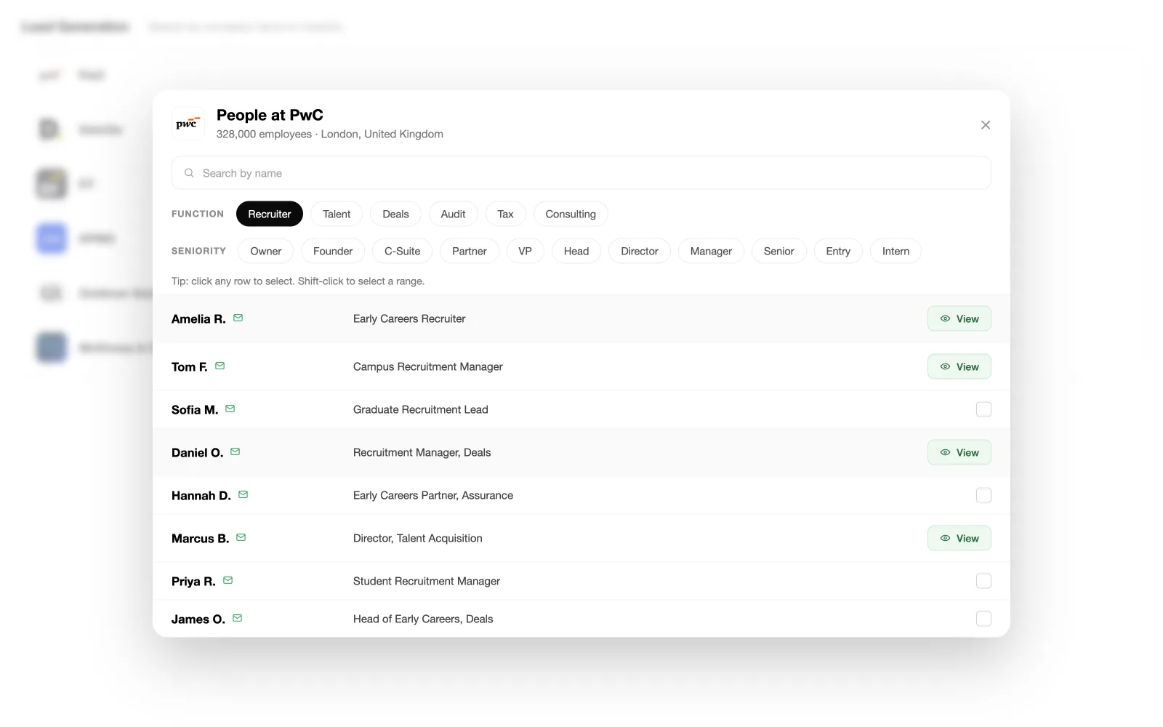Filter seniority by Partner
1163x727 pixels.
tap(470, 251)
